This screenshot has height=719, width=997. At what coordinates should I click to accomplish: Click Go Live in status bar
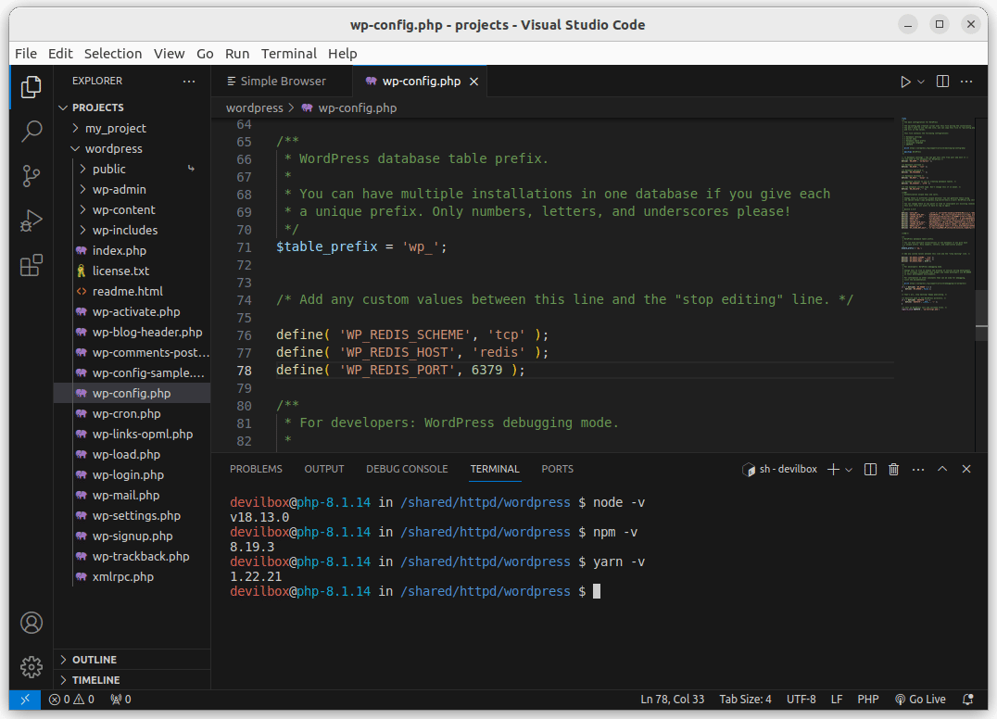click(x=920, y=700)
